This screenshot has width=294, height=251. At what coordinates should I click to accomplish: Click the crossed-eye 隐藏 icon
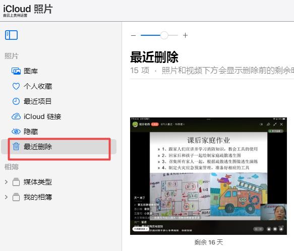(x=16, y=132)
